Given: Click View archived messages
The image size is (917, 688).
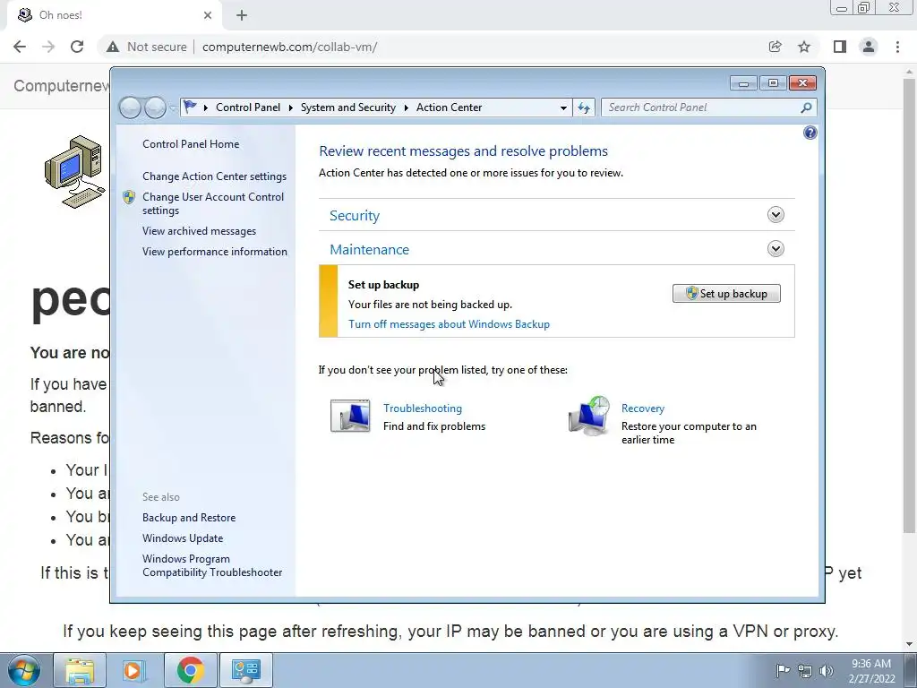Looking at the screenshot, I should pos(200,231).
